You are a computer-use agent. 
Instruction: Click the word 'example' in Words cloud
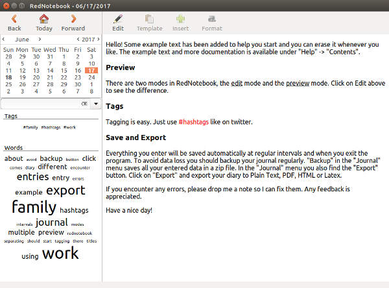click(x=29, y=193)
